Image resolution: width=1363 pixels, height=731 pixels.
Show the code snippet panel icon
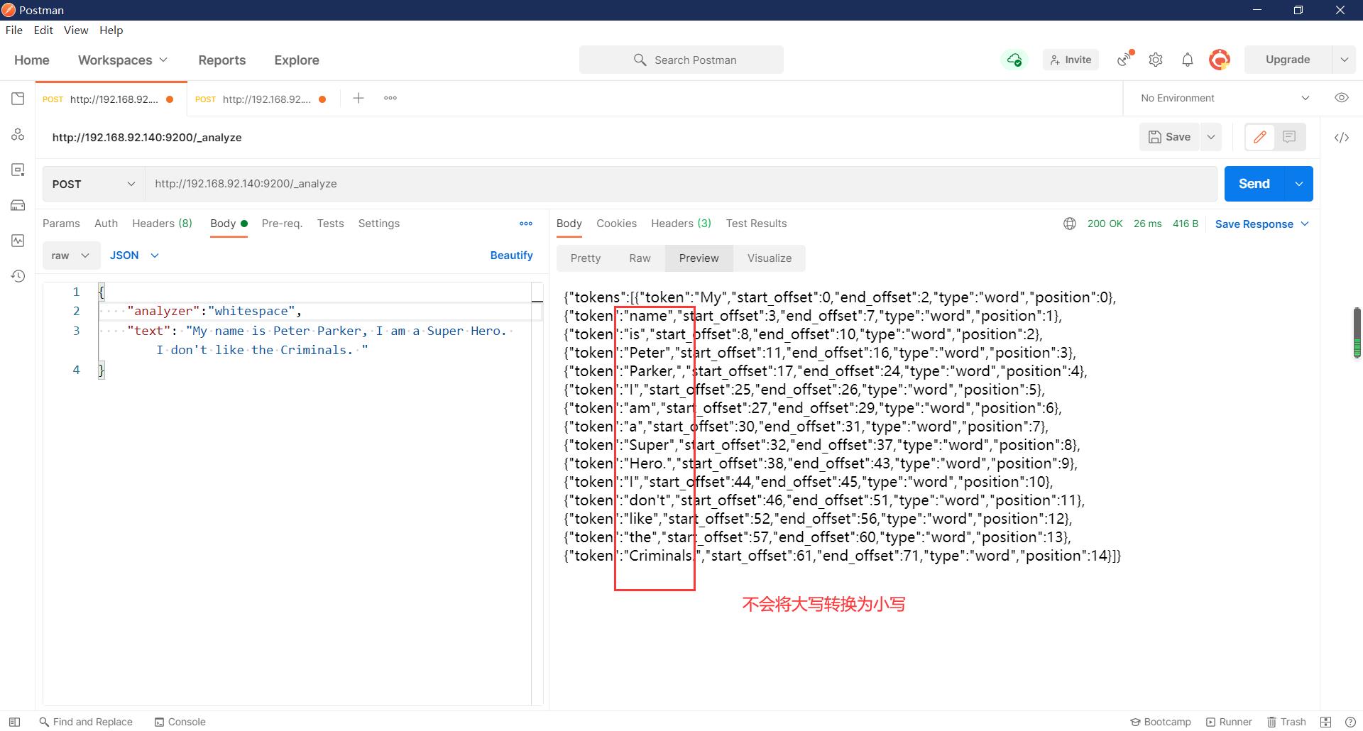(x=1342, y=138)
